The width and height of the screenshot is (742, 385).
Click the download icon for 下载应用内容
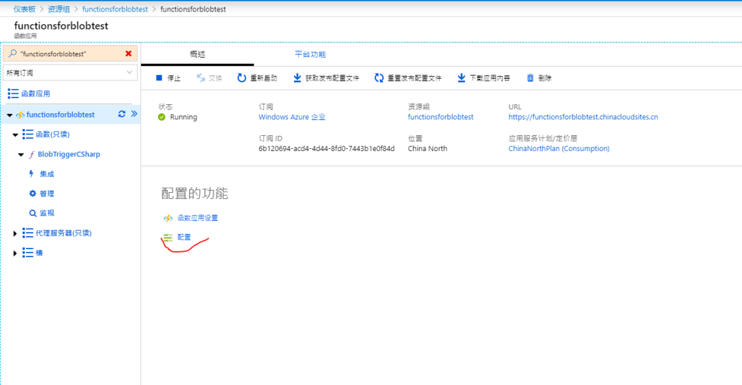tap(462, 78)
